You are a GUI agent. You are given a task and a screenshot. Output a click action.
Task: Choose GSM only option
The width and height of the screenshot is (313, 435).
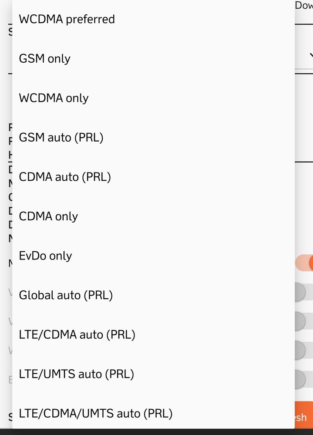(44, 58)
